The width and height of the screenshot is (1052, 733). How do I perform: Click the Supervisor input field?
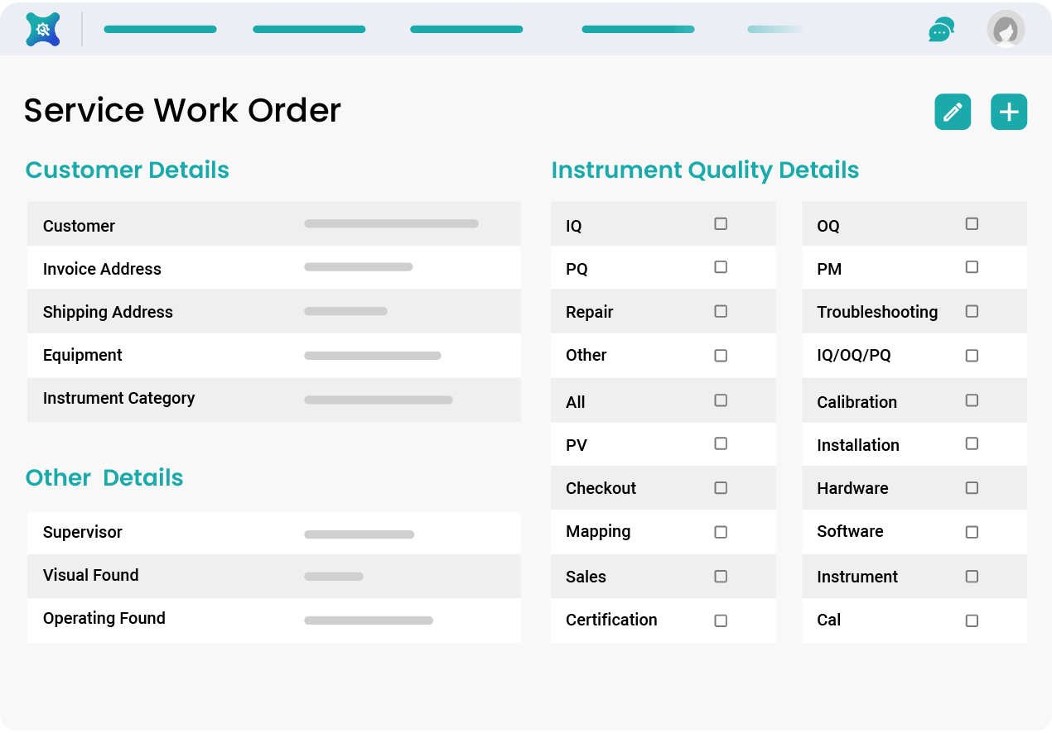(359, 534)
